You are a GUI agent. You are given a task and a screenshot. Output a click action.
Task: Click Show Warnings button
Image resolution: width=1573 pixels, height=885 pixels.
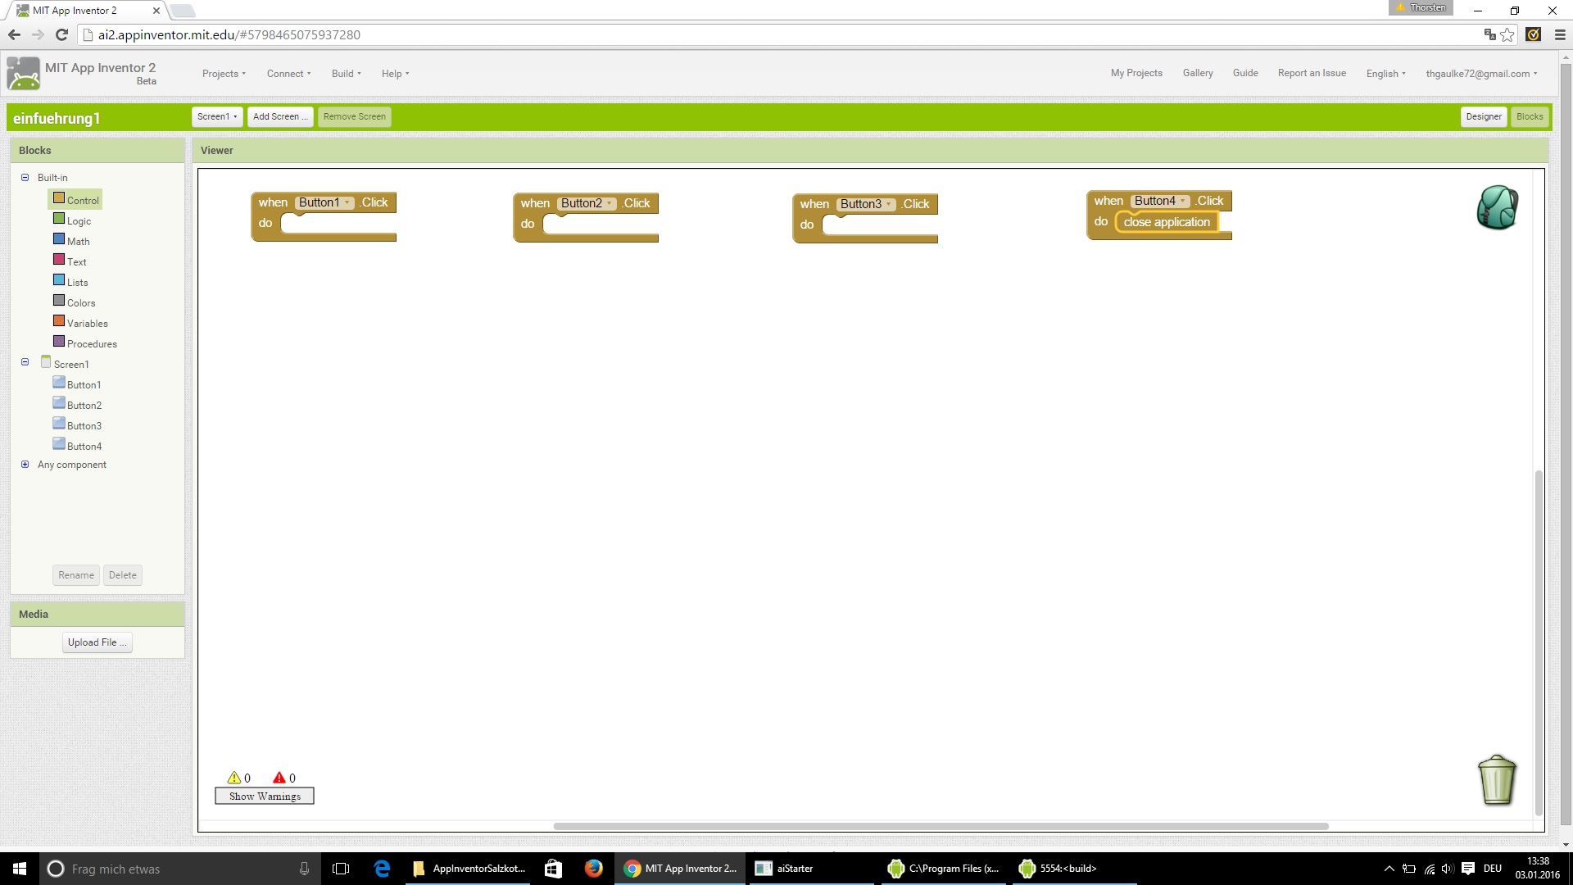click(x=265, y=796)
